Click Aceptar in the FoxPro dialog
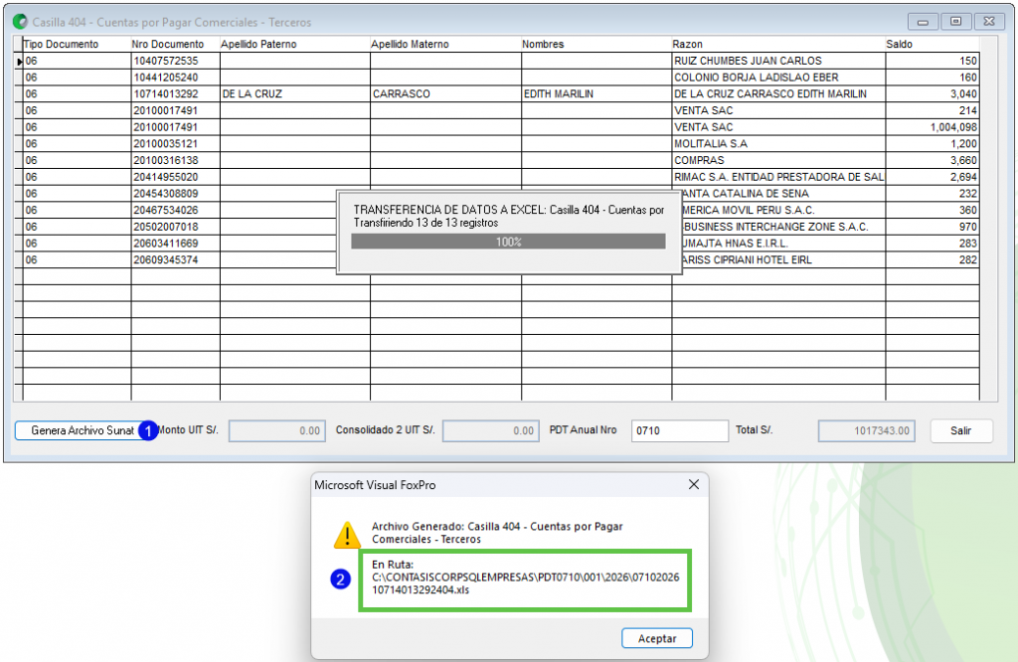Viewport: 1018px width, 662px height. point(656,638)
